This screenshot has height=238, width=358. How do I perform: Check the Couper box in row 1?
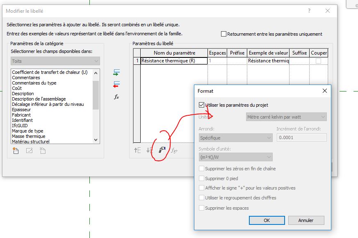coord(318,61)
